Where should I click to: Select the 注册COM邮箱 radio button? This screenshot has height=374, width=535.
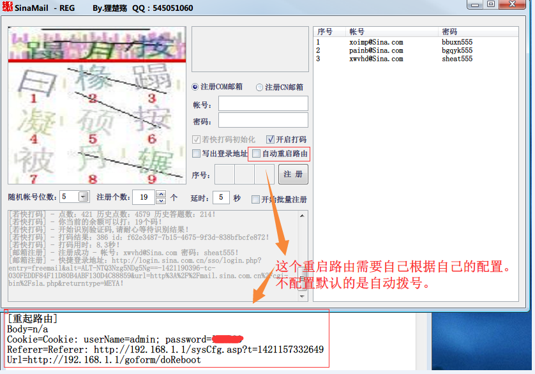point(195,87)
